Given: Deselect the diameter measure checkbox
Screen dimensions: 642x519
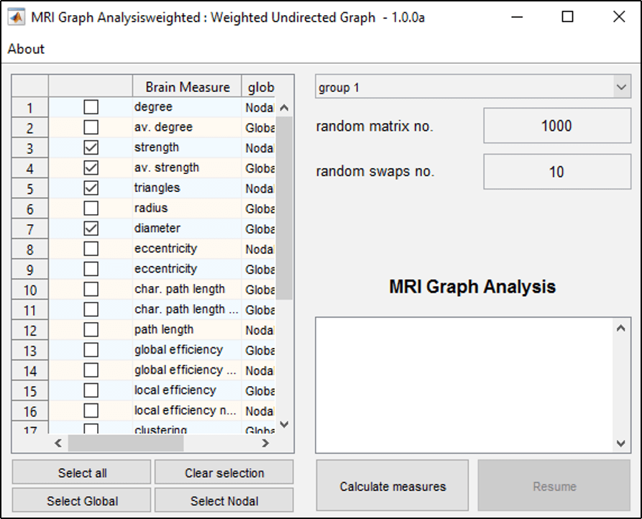Looking at the screenshot, I should 91,229.
